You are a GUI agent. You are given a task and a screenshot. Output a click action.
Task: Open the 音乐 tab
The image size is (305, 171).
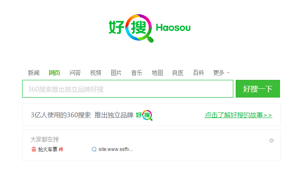pyautogui.click(x=137, y=73)
